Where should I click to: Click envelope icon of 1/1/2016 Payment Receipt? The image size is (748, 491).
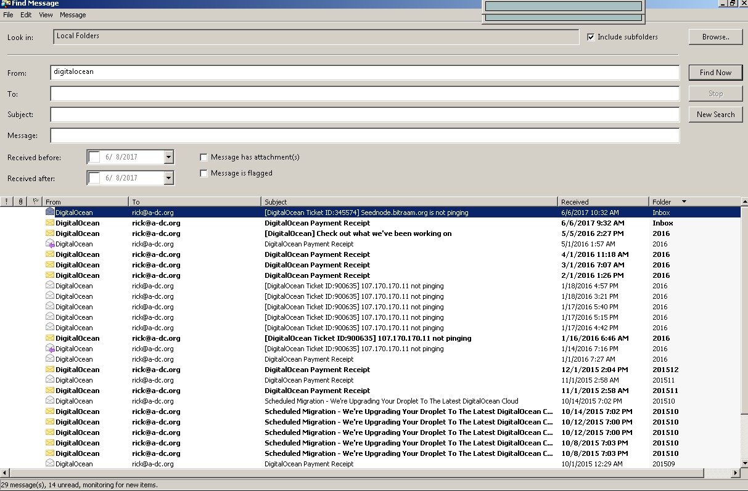pos(50,359)
